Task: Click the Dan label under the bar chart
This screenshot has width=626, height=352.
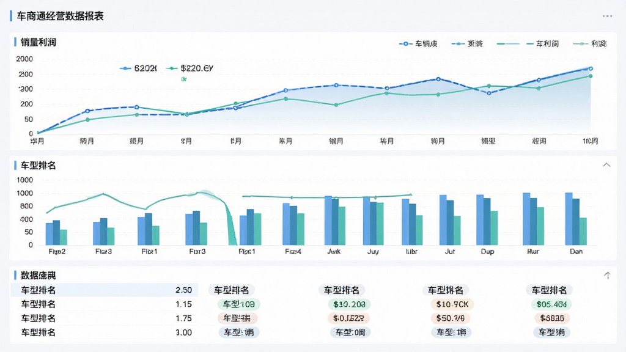Action: point(576,251)
